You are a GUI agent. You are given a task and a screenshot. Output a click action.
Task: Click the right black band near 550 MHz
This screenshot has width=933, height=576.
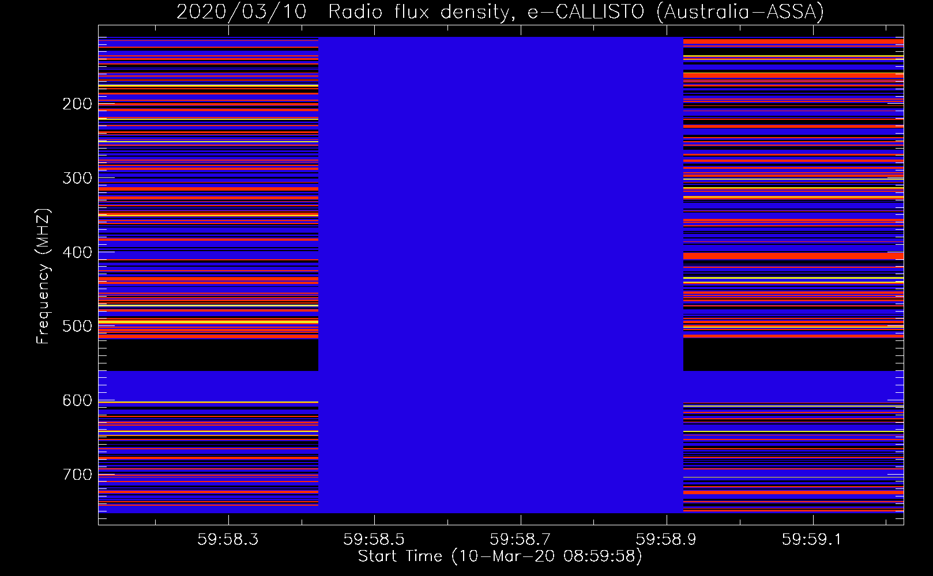pyautogui.click(x=793, y=355)
